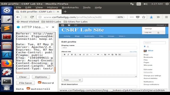170x95 pixels.
Task: Open the File menu
Action: tap(19, 7)
